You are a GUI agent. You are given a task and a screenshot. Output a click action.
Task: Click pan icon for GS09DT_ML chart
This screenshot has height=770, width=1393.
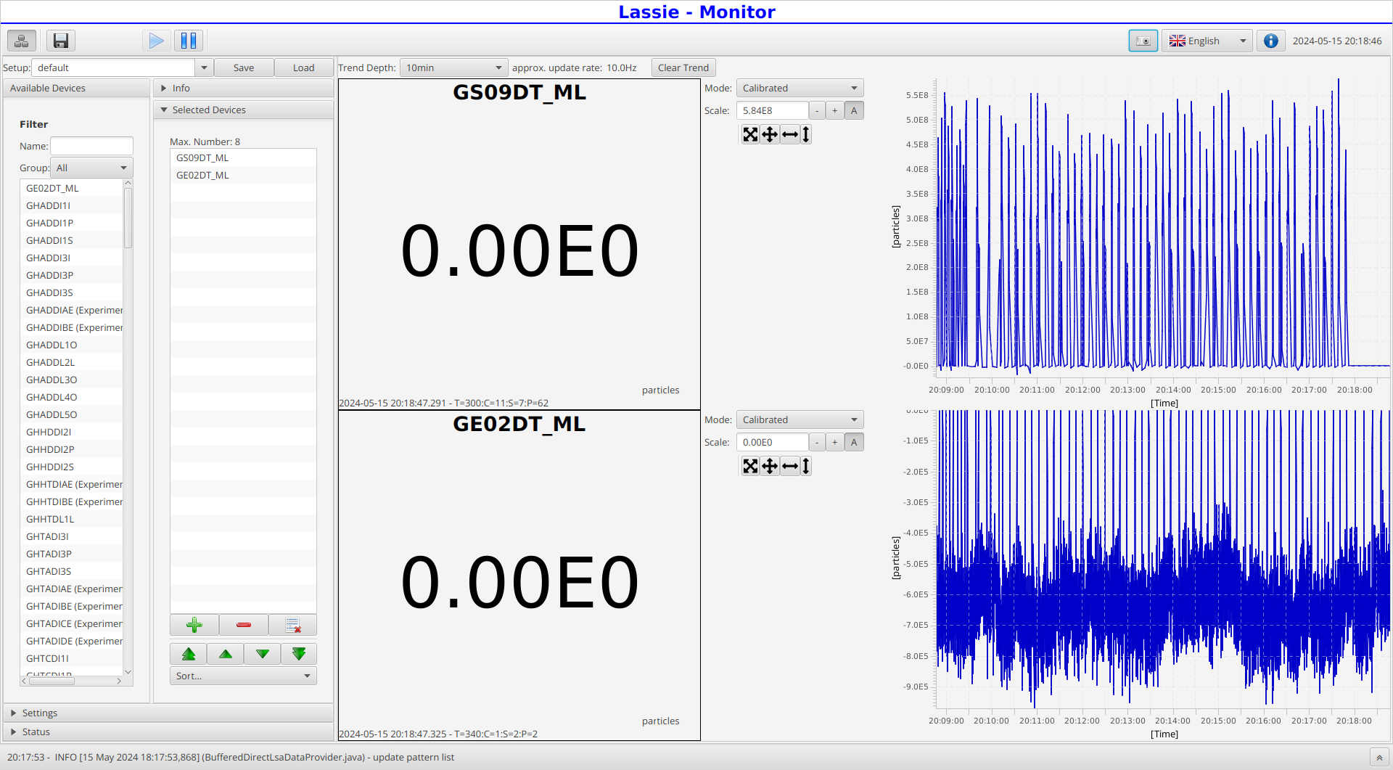[x=770, y=134]
